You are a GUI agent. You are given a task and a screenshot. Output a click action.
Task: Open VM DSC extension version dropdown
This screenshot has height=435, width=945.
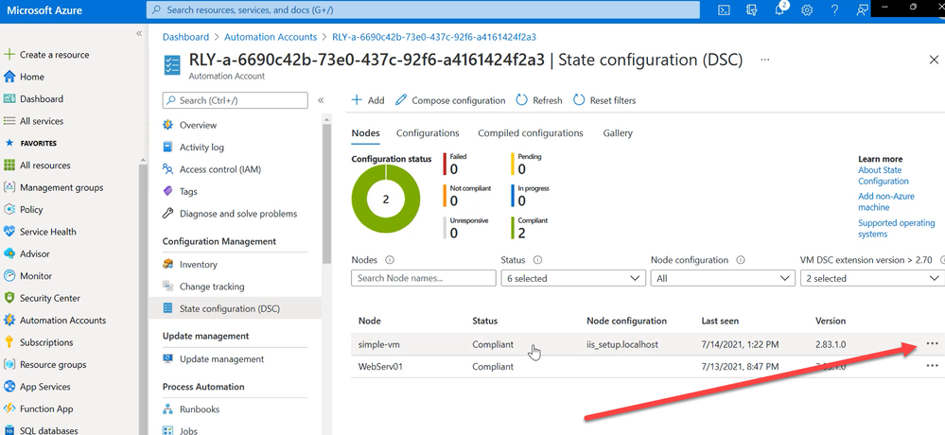tap(872, 278)
